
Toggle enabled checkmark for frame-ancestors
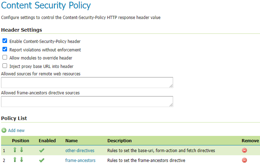[42, 161]
